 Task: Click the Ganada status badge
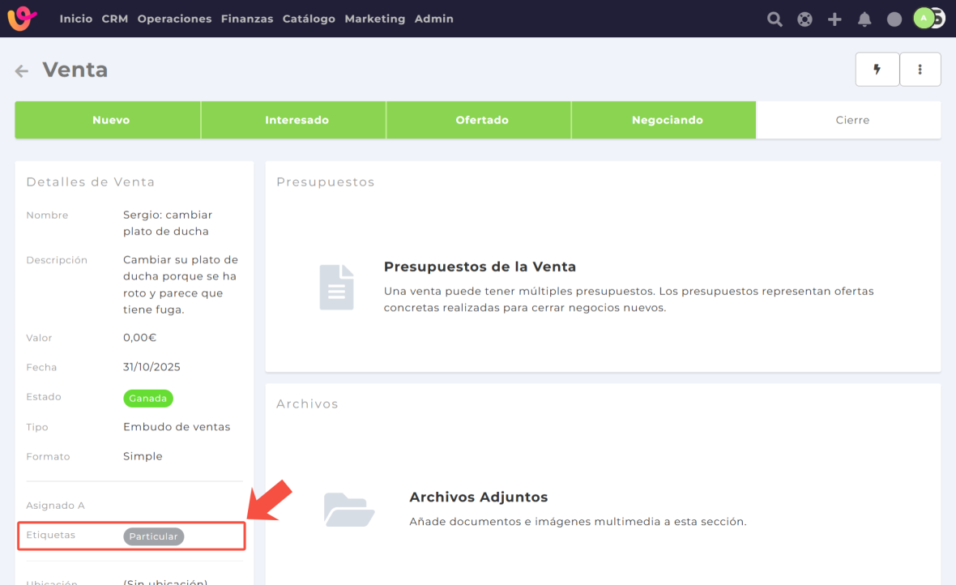(x=148, y=398)
